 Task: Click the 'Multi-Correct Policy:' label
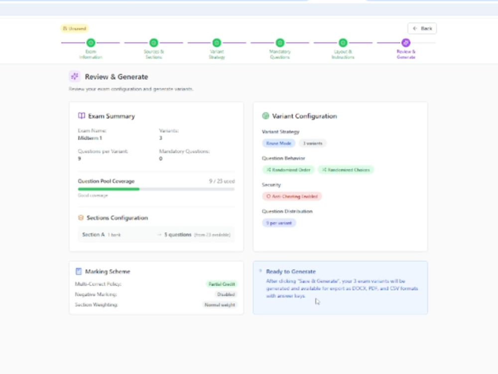point(98,284)
